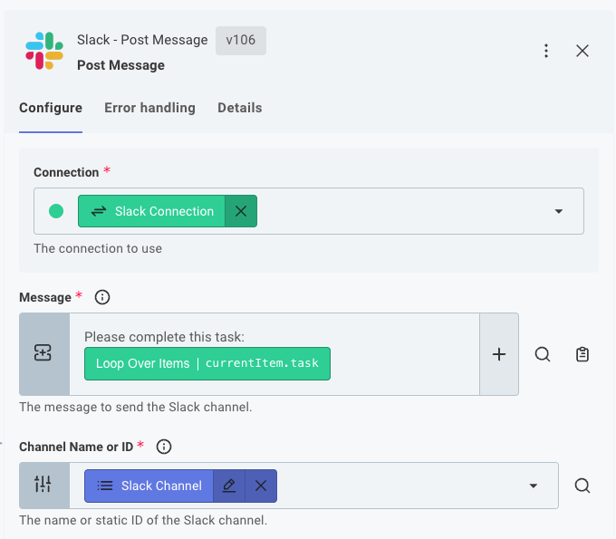The height and width of the screenshot is (539, 616).
Task: Select the Loop Over Items currentItem.task reference
Action: pos(207,363)
